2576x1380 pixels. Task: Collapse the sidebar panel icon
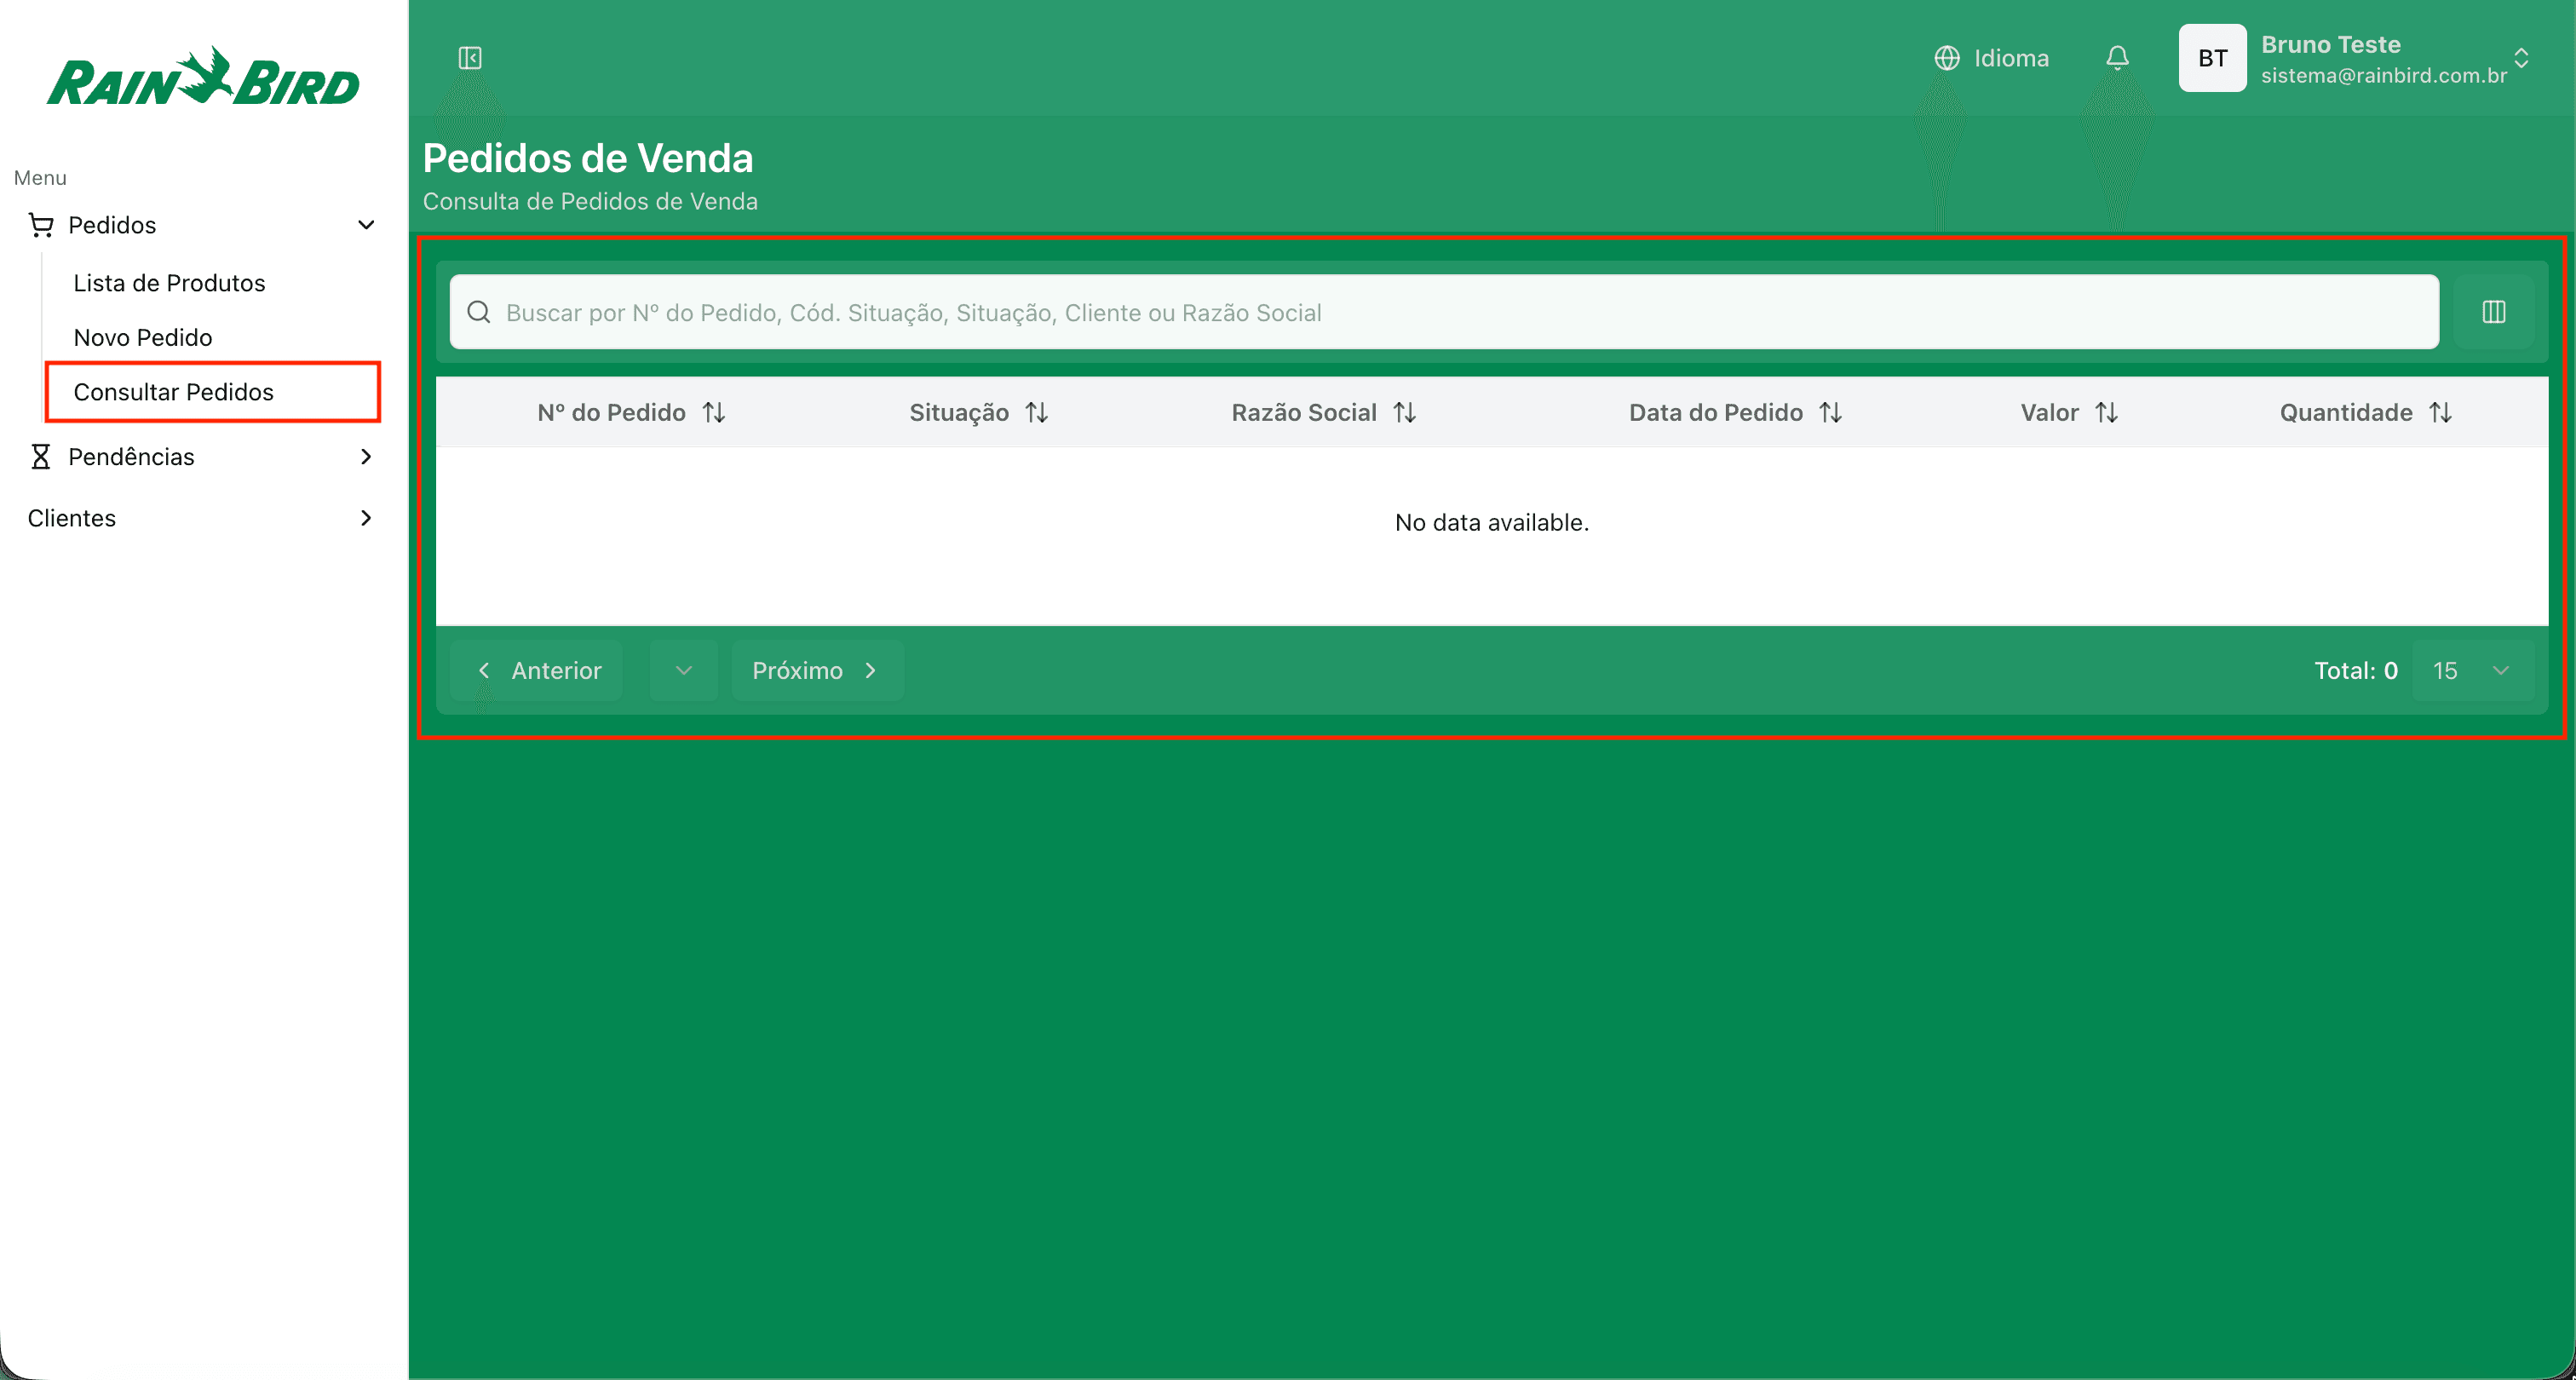(x=470, y=58)
